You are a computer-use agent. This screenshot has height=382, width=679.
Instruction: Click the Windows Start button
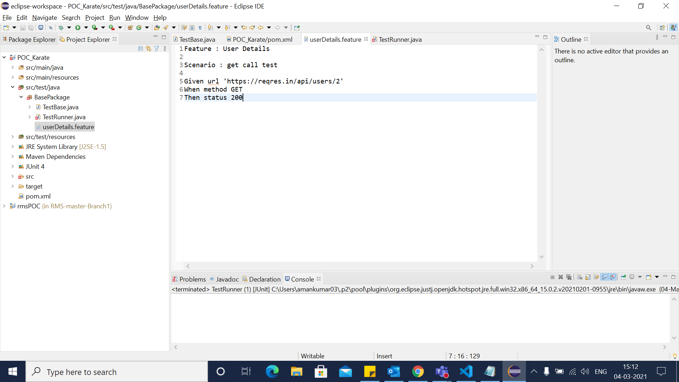[x=12, y=371]
